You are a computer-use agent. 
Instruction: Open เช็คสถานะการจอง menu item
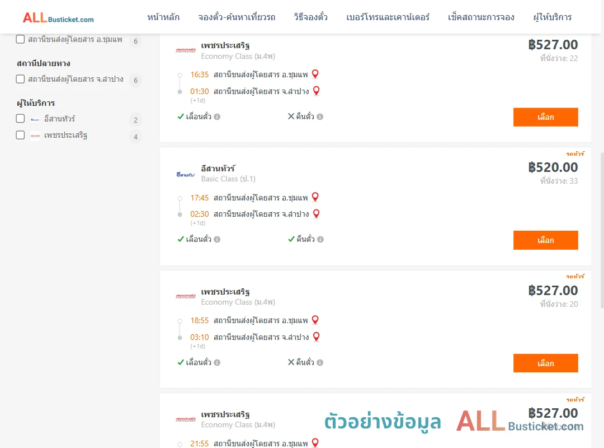point(481,17)
